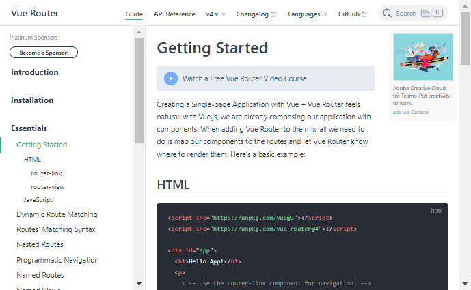Image resolution: width=471 pixels, height=290 pixels.
Task: Open the Search input box
Action: point(414,13)
